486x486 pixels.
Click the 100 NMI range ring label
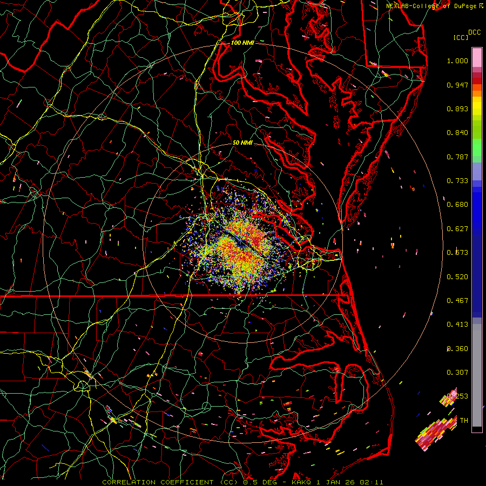(x=242, y=43)
